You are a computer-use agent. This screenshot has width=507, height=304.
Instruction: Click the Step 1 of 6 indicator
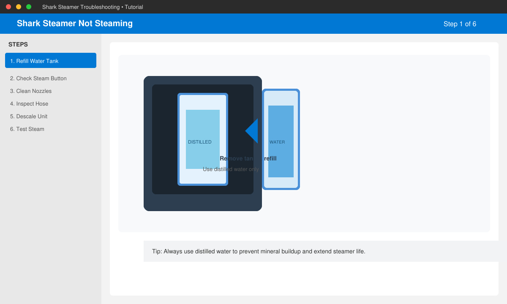coord(460,24)
